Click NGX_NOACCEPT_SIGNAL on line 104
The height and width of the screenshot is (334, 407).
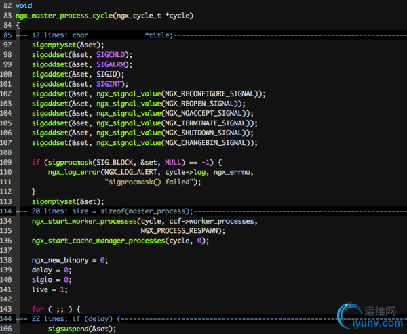pos(203,114)
